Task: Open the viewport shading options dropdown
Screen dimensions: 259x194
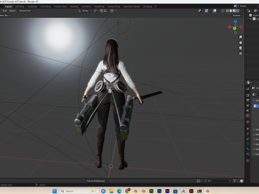Action: 241,11
